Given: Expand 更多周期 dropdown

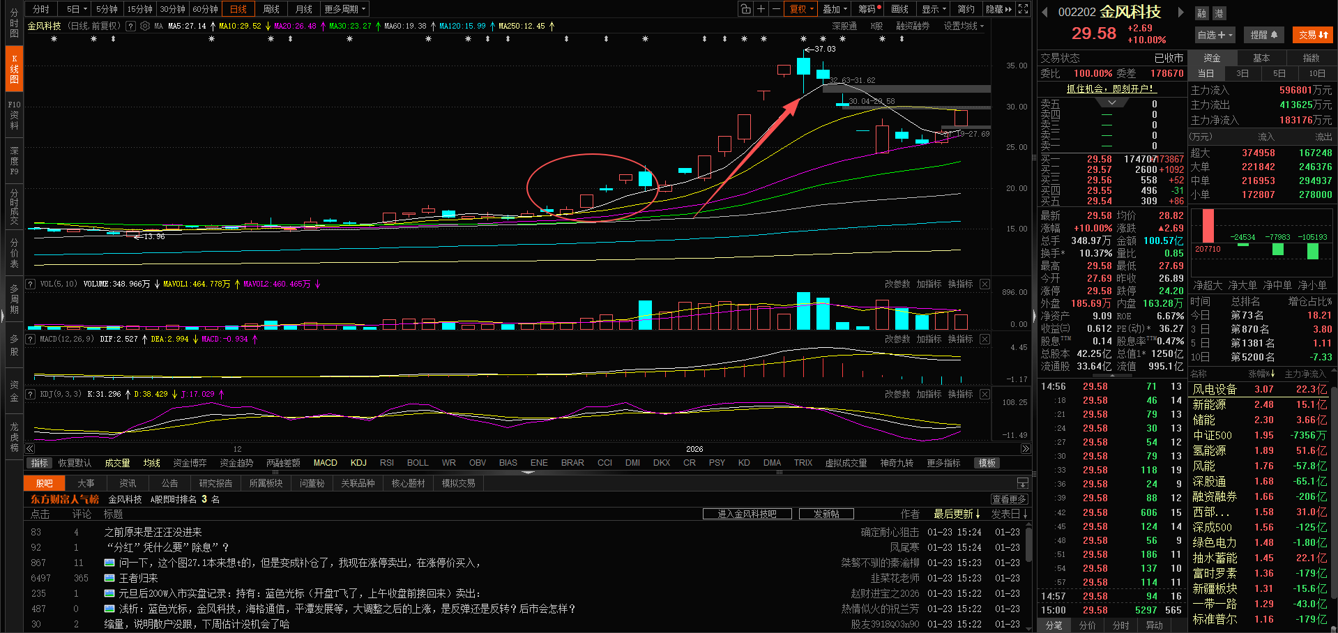Looking at the screenshot, I should point(345,9).
